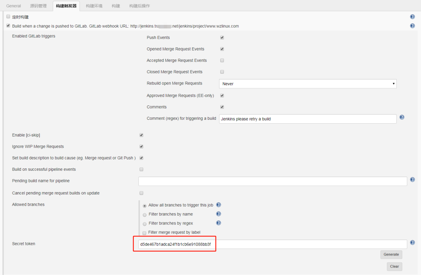Focus the comment regex input field
This screenshot has height=275, width=421.
[x=308, y=119]
